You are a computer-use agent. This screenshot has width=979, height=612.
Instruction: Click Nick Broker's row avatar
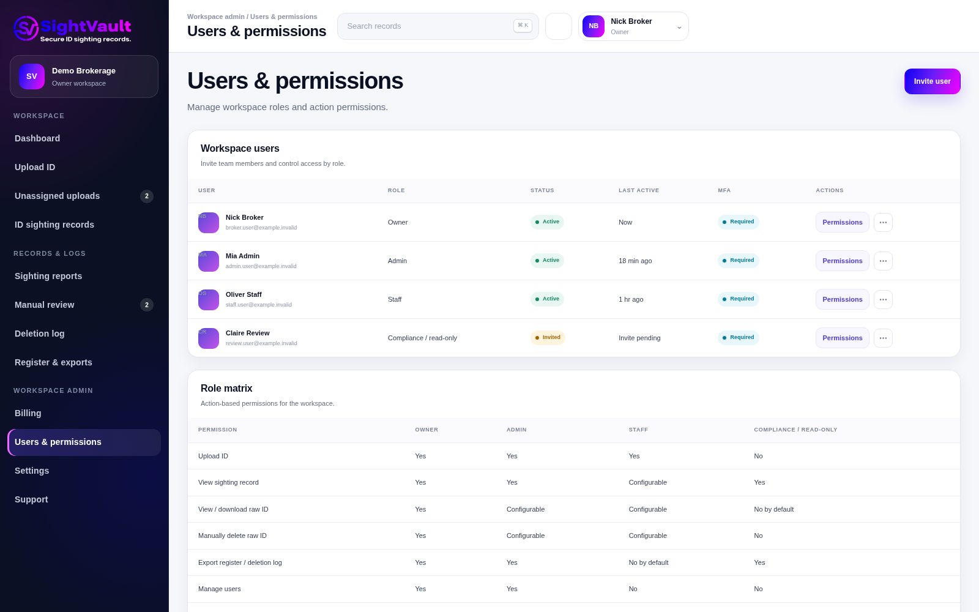[x=209, y=223]
